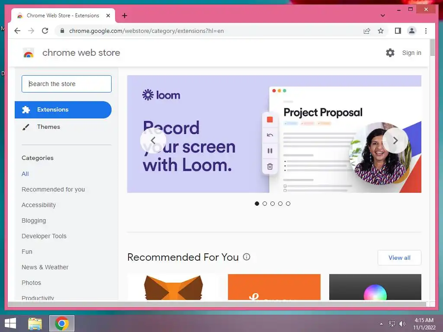
Task: Show previous carousel slide
Action: pyautogui.click(x=153, y=140)
